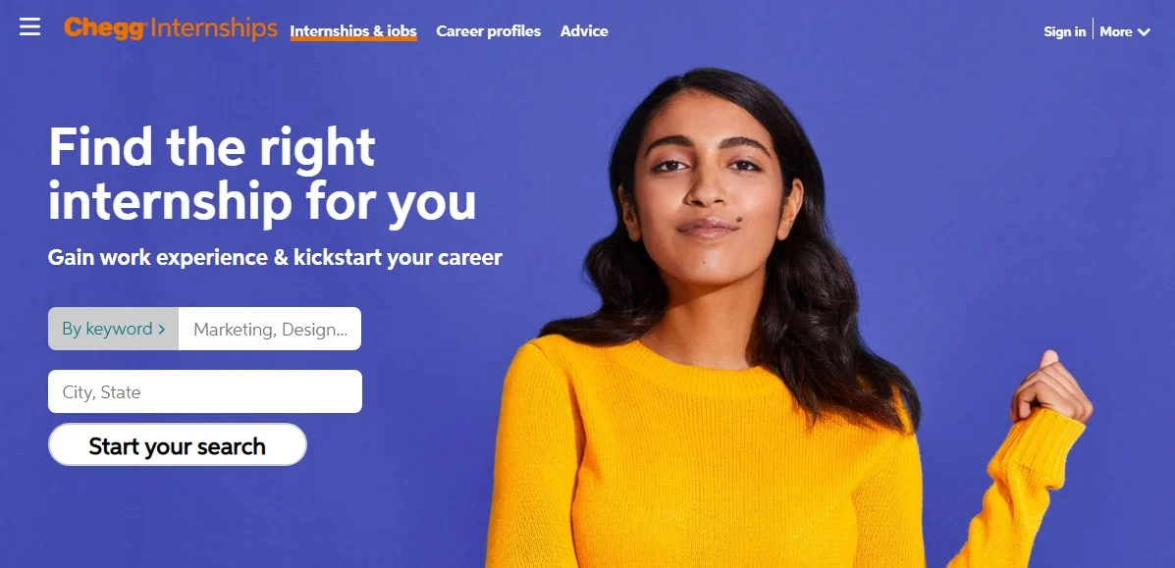Click the Chegg Internships logo
The image size is (1175, 568).
[171, 28]
